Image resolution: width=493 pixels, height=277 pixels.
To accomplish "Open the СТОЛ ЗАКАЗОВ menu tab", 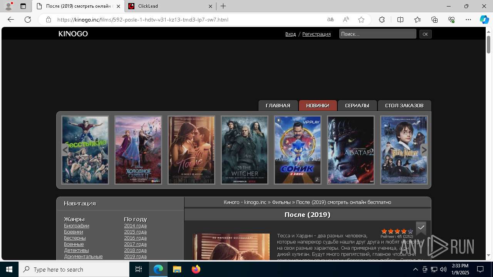I will click(404, 105).
